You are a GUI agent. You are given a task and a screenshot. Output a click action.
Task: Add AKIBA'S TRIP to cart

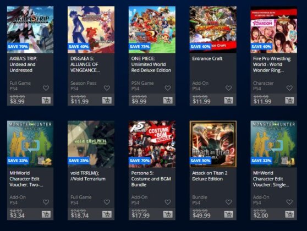pos(46,100)
